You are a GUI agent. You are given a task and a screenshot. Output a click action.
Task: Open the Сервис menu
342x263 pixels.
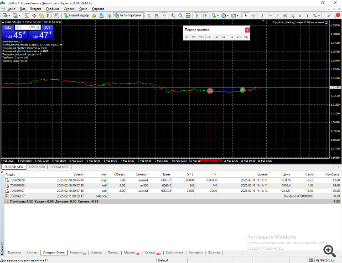coord(70,9)
